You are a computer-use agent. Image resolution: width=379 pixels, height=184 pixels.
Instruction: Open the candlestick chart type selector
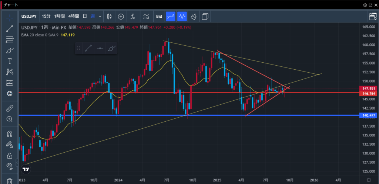click(x=109, y=16)
